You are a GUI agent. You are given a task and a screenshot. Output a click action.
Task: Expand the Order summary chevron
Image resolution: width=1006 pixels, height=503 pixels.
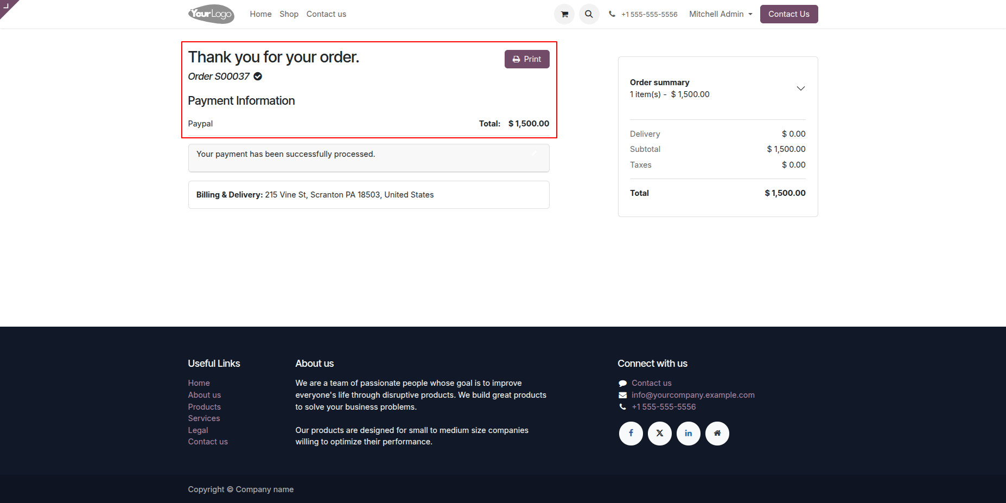tap(800, 88)
